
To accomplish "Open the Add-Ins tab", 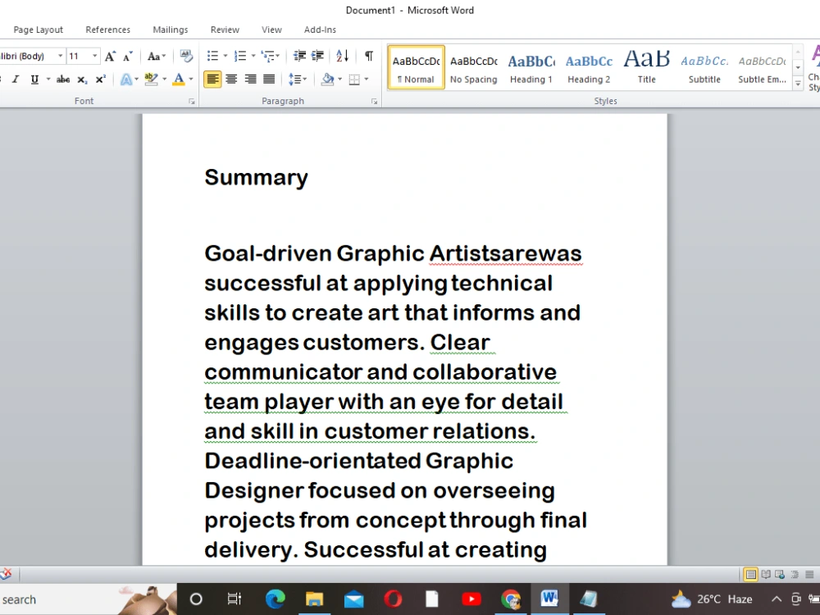I will click(x=320, y=30).
